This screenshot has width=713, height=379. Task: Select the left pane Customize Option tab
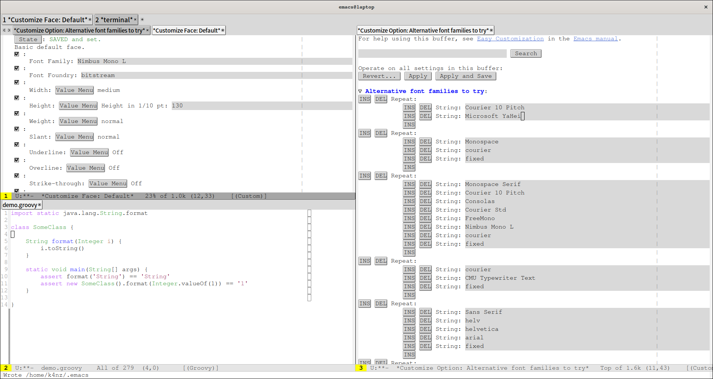pyautogui.click(x=79, y=30)
